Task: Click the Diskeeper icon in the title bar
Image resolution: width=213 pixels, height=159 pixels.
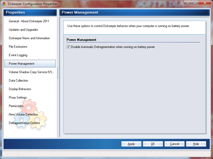Action: [4, 4]
